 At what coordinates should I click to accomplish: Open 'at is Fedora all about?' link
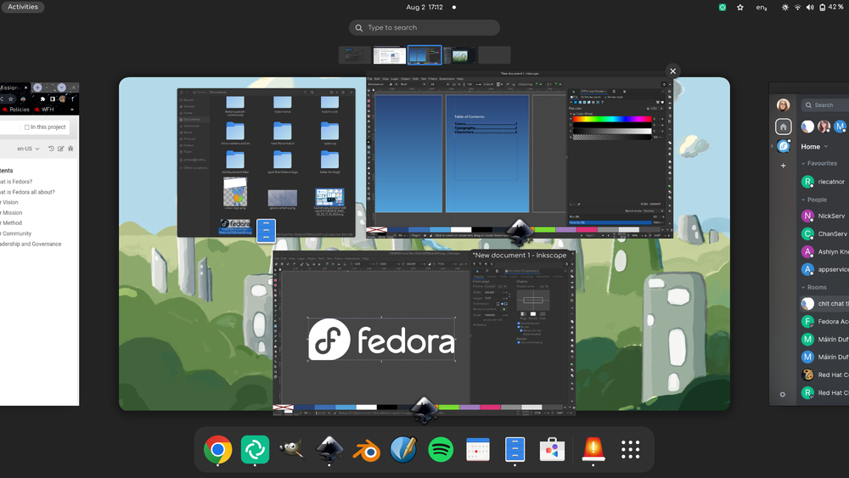coord(28,192)
